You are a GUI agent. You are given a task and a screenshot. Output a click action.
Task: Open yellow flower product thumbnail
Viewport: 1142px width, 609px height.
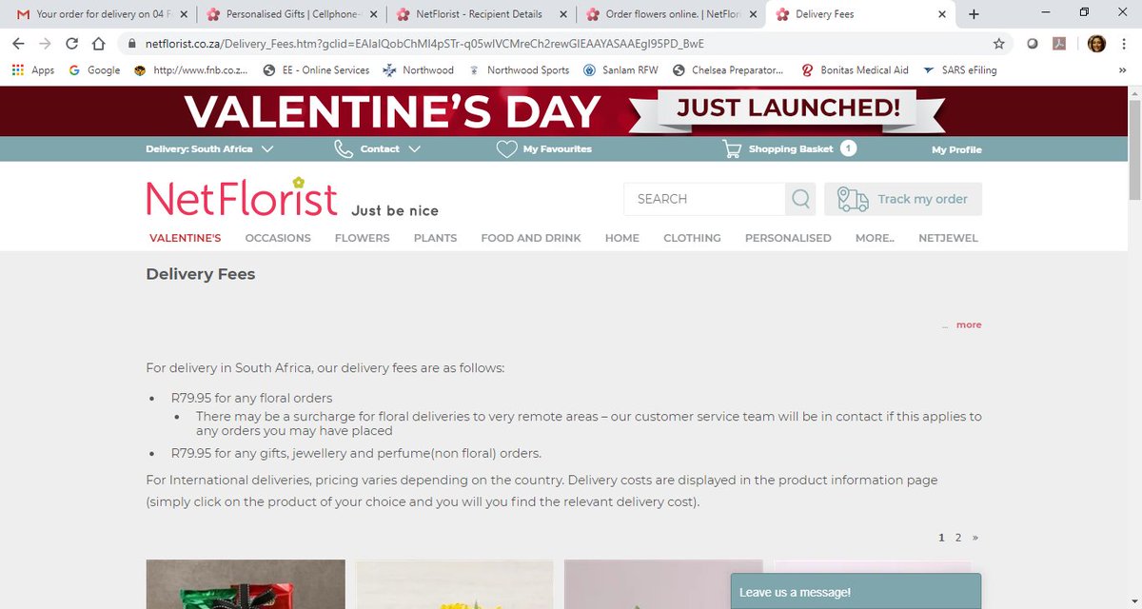pos(455,584)
